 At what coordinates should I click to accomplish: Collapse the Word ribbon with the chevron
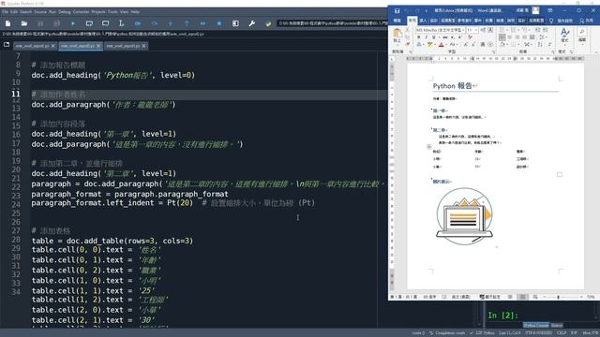point(596,51)
